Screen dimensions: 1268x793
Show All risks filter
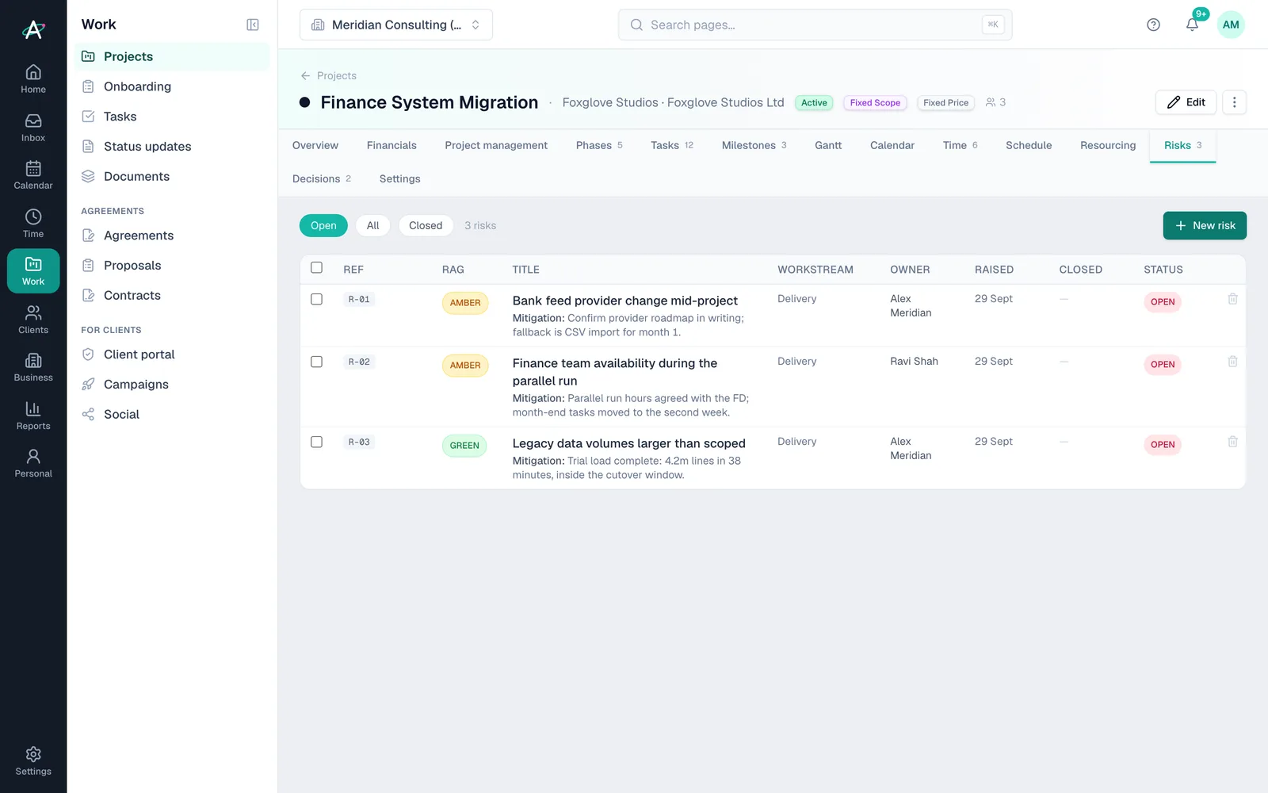point(372,225)
